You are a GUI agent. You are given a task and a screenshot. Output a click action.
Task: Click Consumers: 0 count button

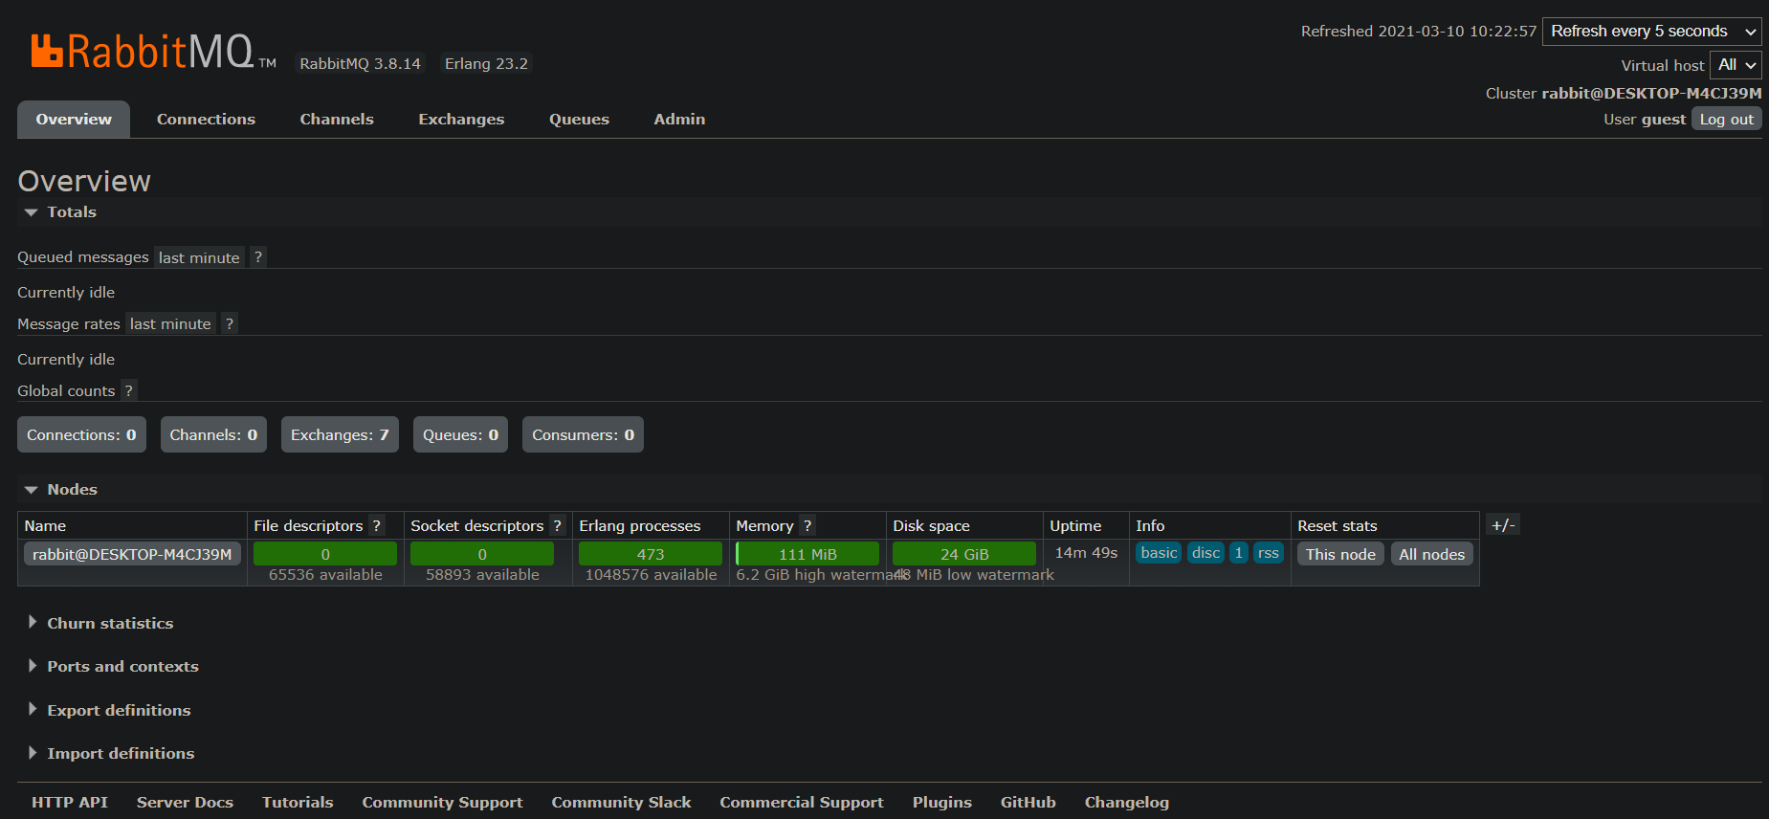[x=583, y=434]
